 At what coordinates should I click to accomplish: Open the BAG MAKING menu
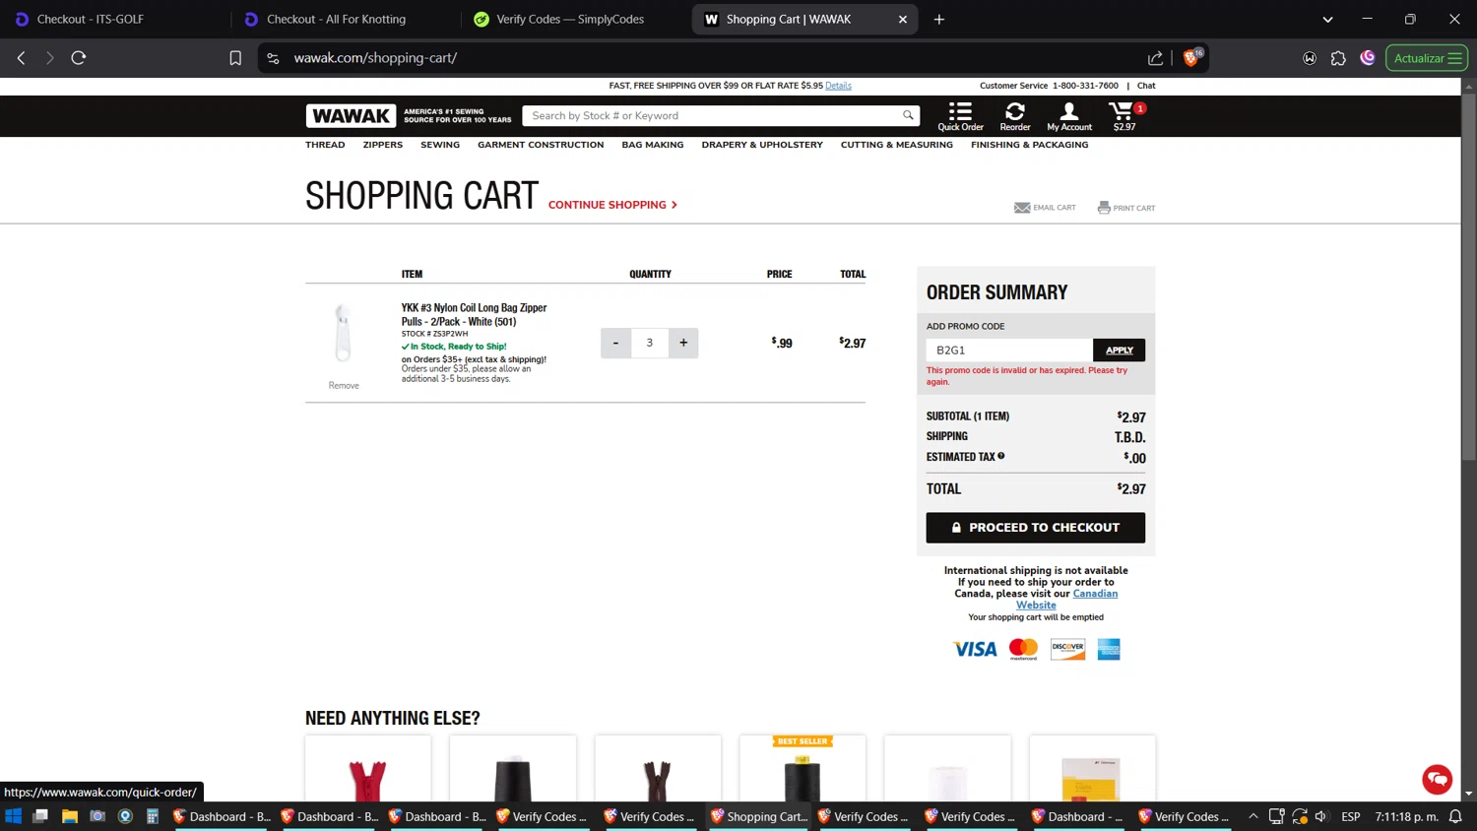652,145
